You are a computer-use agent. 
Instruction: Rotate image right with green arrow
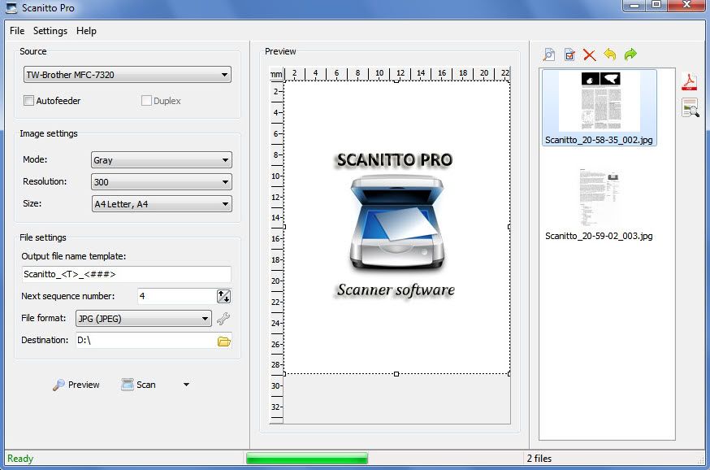[630, 54]
